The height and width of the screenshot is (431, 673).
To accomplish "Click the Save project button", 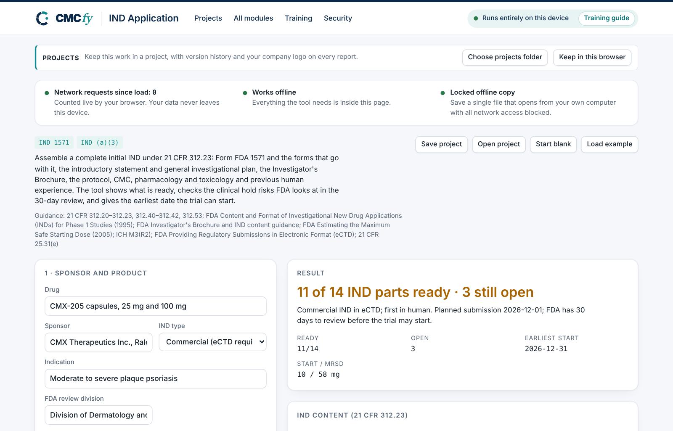I will point(441,144).
